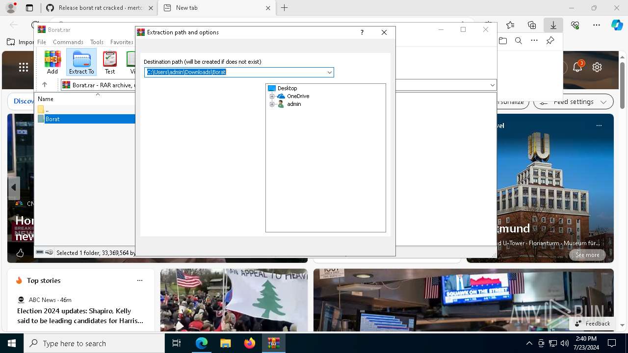The width and height of the screenshot is (628, 353).
Task: Open the notifications bell on New tab page
Action: [x=577, y=67]
